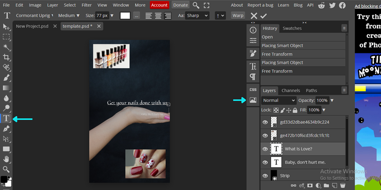Open the Twitter social link
The width and height of the screenshot is (381, 190).
click(332, 5)
